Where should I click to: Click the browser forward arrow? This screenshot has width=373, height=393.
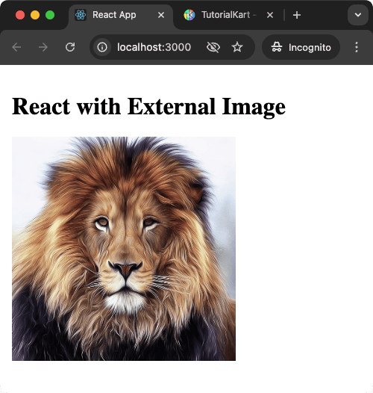[43, 47]
